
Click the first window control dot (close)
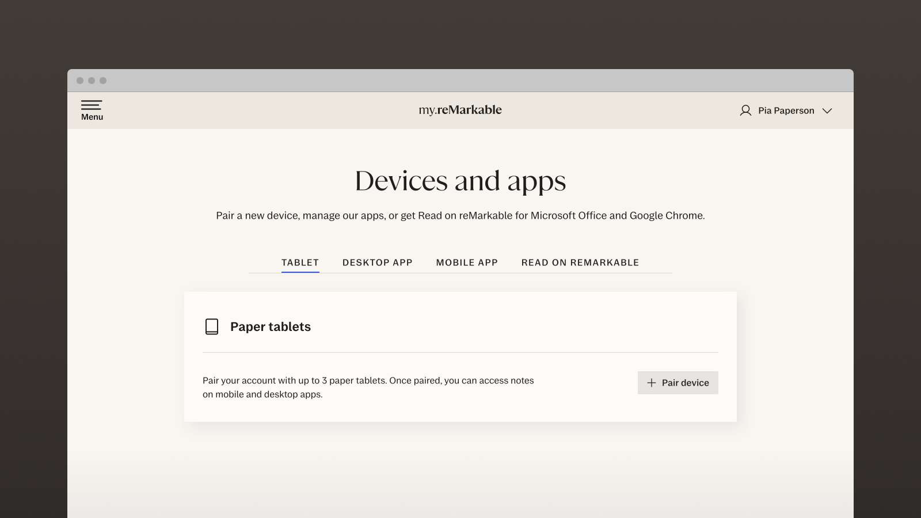[80, 81]
